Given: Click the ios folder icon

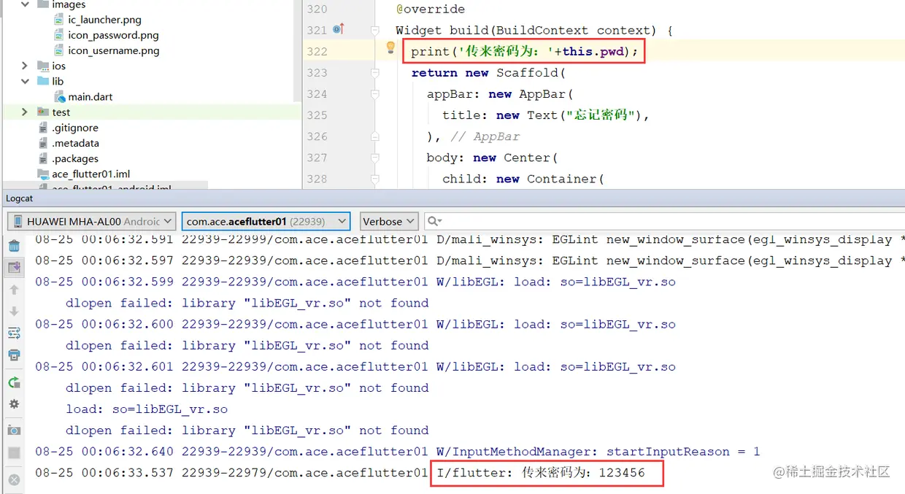Looking at the screenshot, I should 43,66.
